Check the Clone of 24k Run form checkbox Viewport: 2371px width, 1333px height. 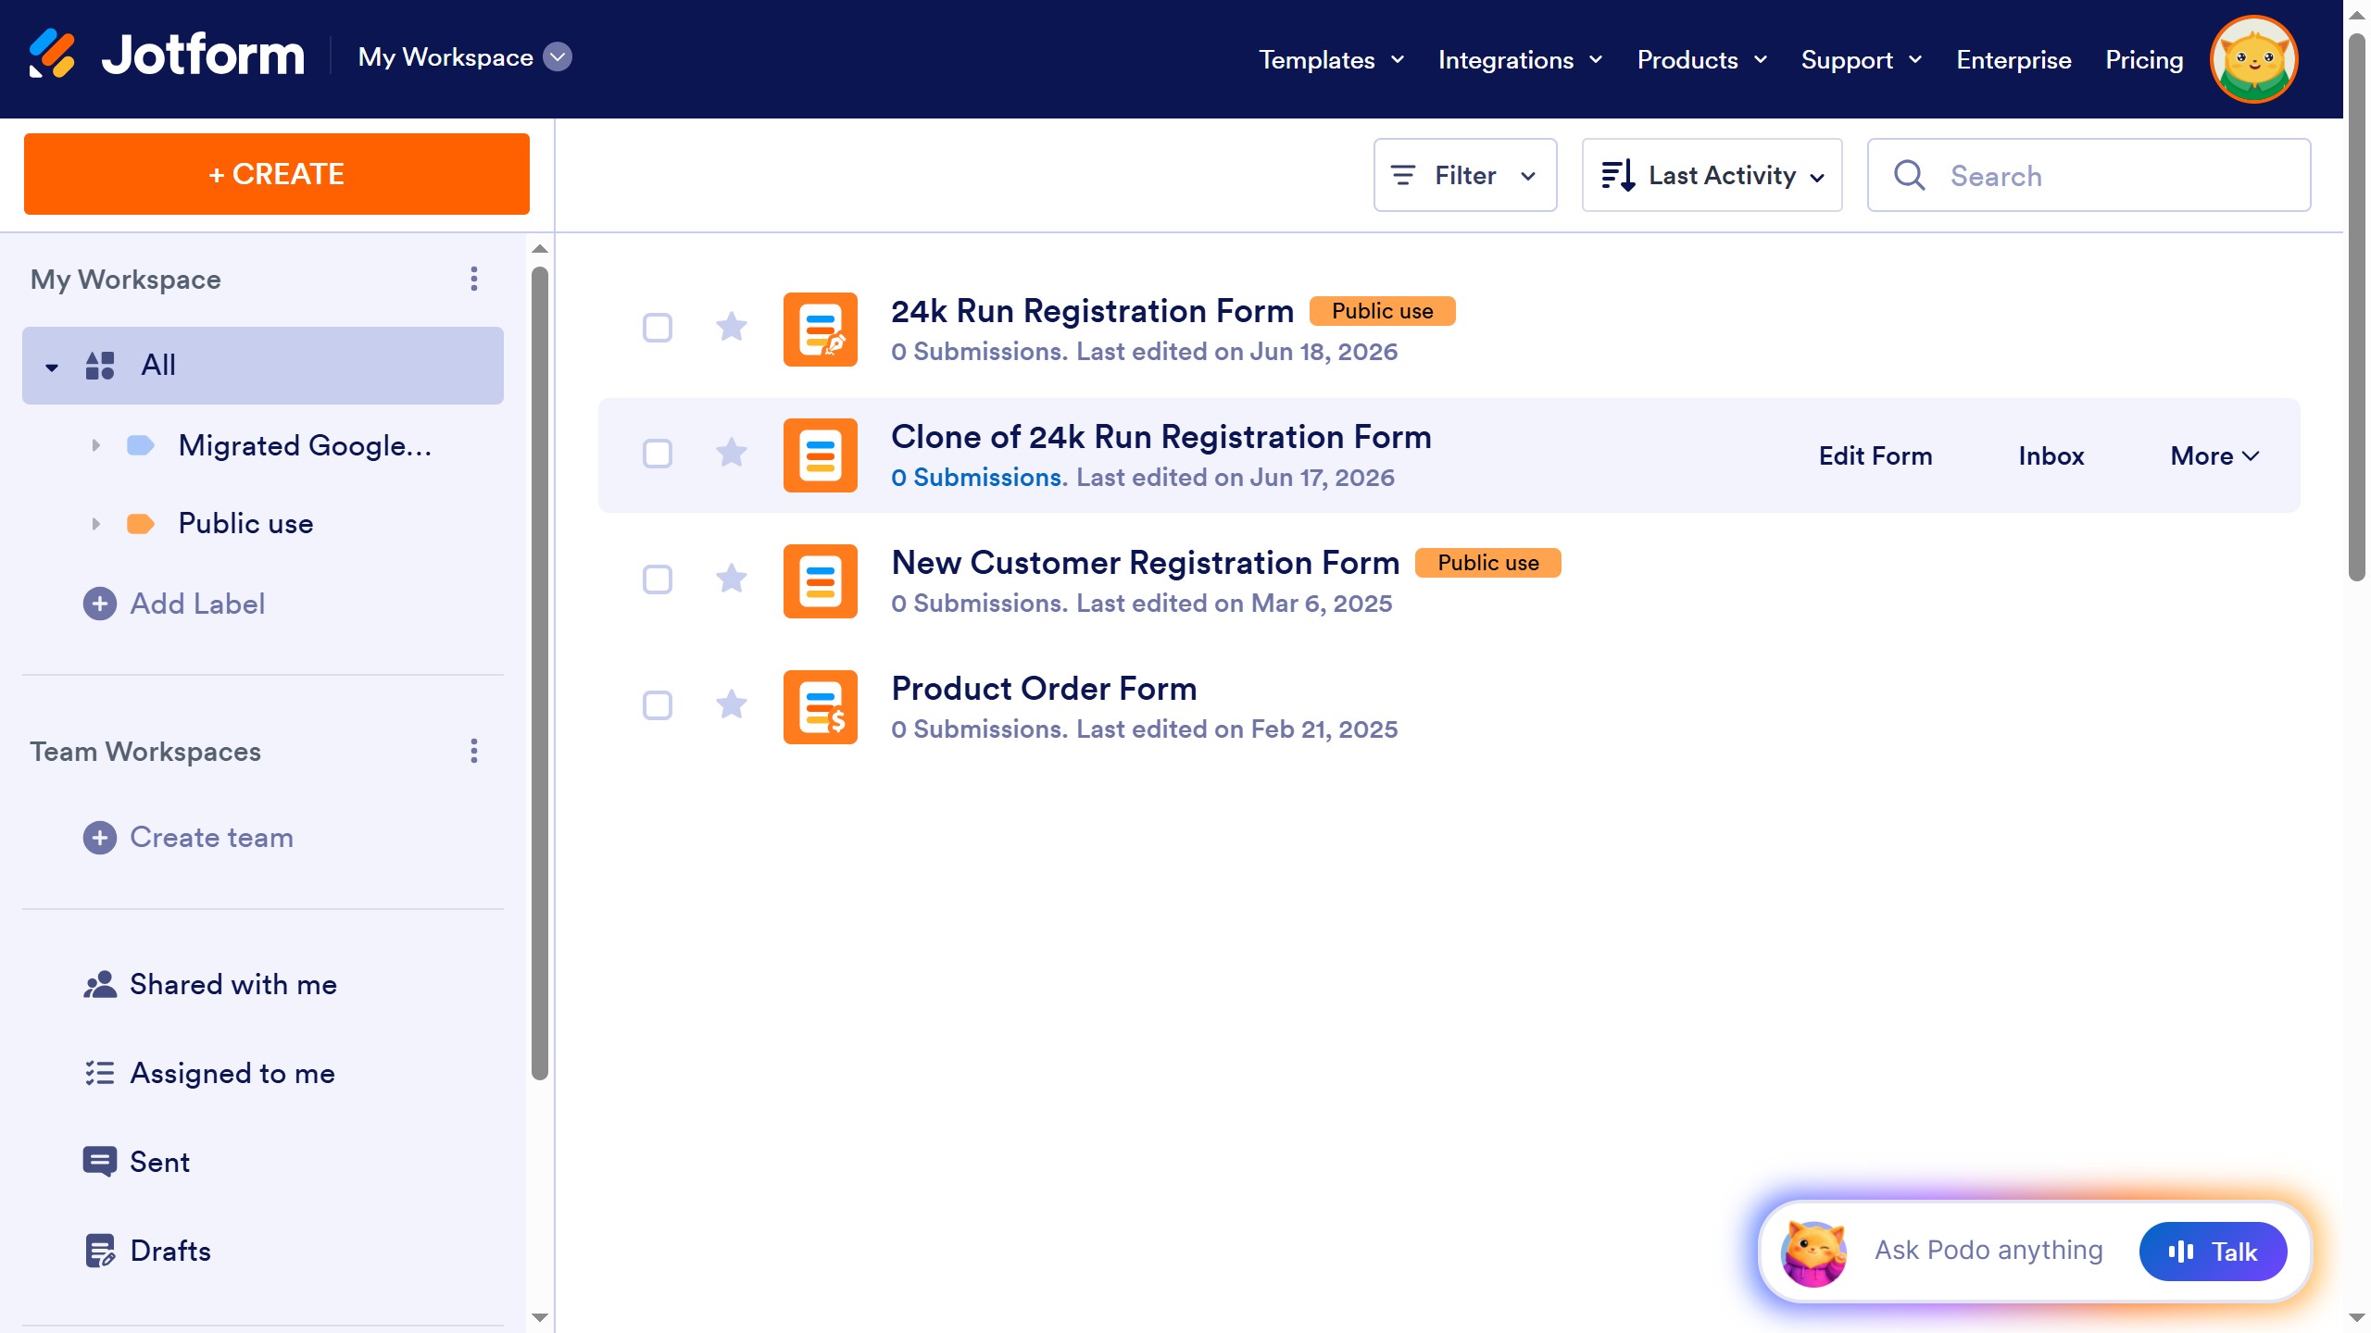coord(658,454)
